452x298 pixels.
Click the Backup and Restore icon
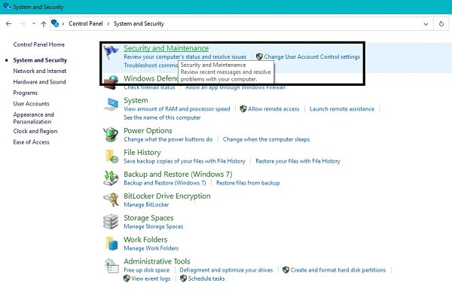(111, 178)
